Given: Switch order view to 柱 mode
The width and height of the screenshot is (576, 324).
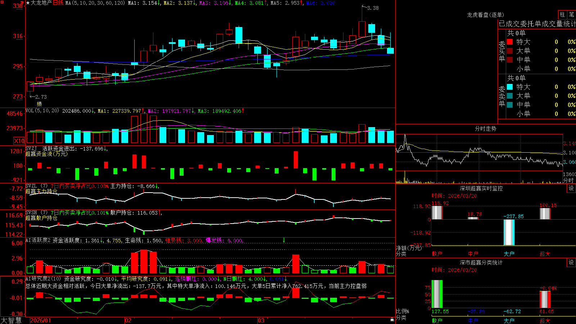Looking at the screenshot, I should pyautogui.click(x=562, y=14).
